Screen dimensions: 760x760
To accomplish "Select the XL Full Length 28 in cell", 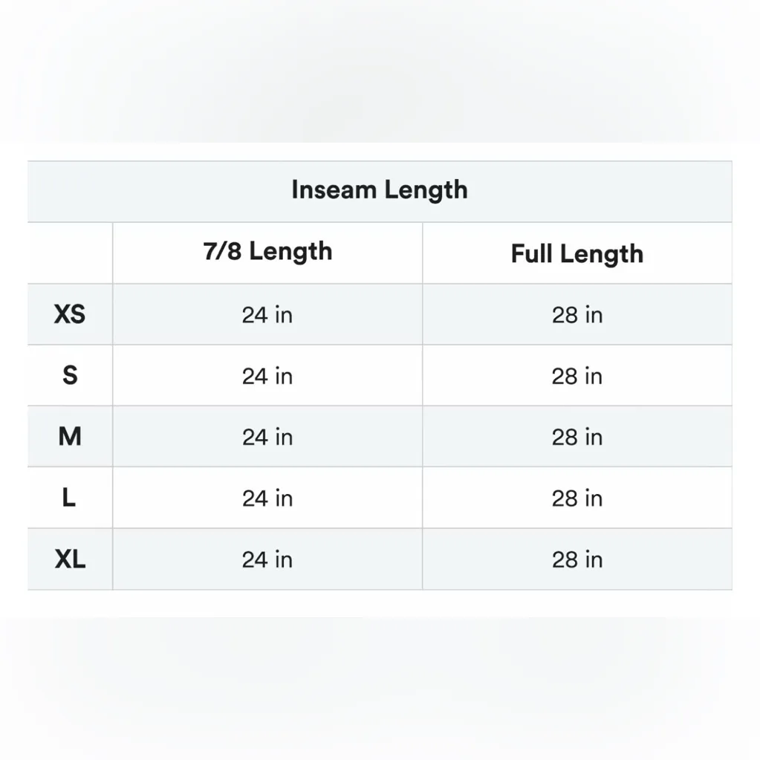I will coord(577,559).
